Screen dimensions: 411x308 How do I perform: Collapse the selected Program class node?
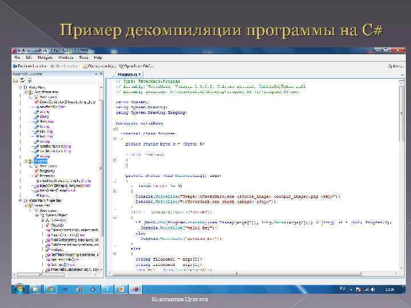coord(26,161)
